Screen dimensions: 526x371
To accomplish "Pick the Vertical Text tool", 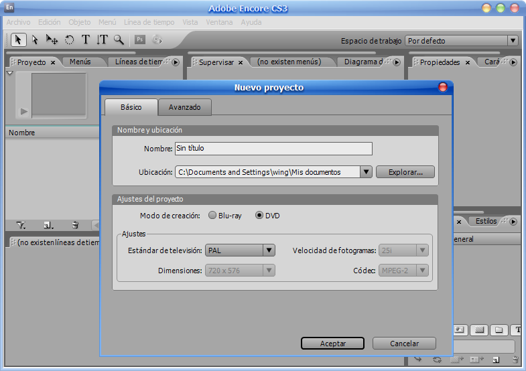I will pos(102,40).
